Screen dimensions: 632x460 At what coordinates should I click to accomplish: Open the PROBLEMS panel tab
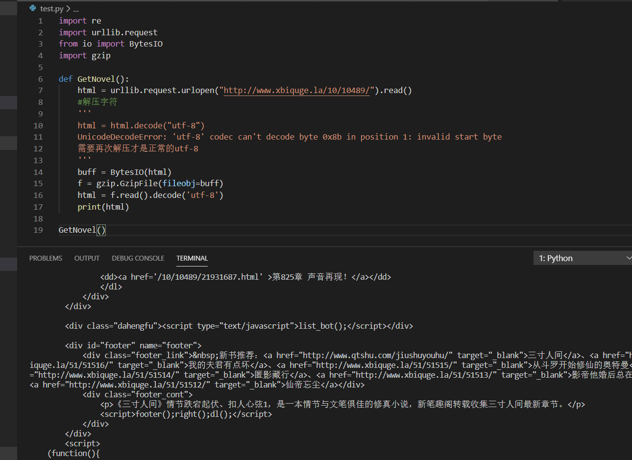46,258
